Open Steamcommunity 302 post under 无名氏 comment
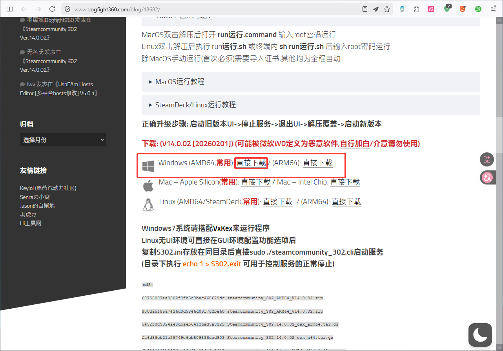 point(48,65)
